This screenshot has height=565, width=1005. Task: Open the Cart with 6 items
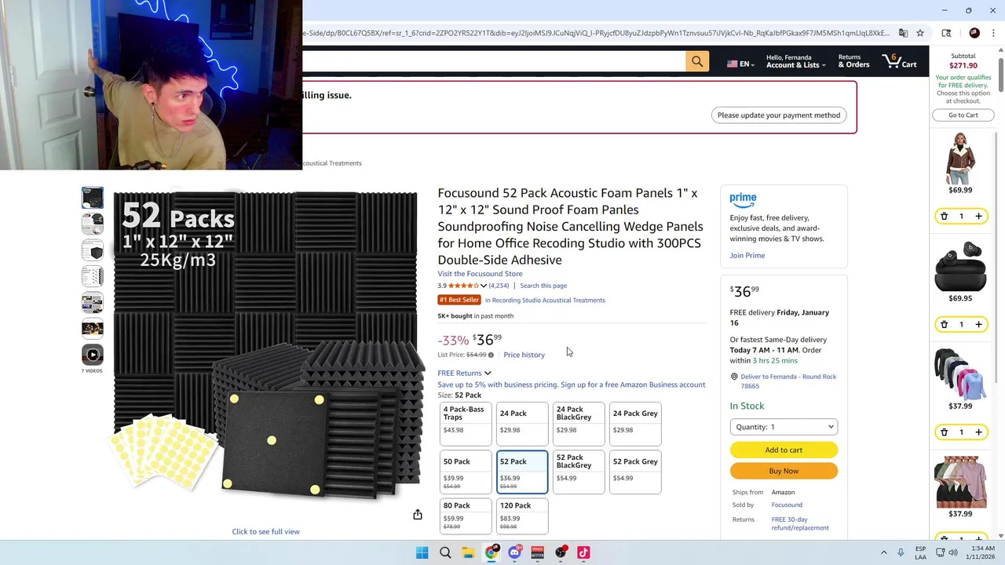click(x=900, y=61)
